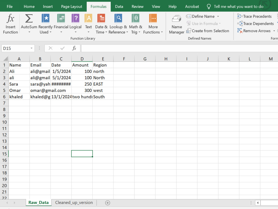Click Trace Dependents
Screen dimensions: 278x209
tap(255, 23)
